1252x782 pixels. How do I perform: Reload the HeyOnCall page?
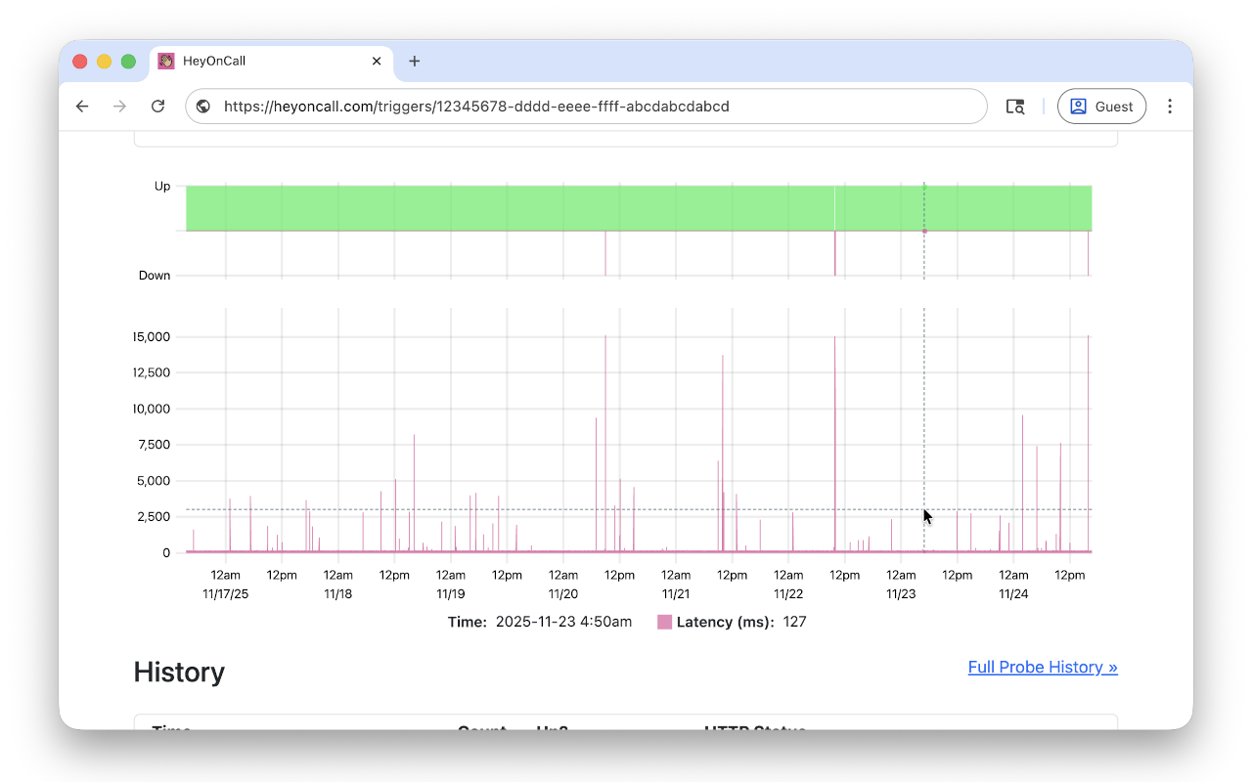[x=157, y=106]
